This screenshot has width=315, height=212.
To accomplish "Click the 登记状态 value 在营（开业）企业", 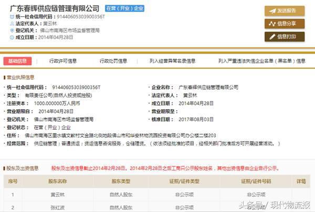I will 52,128.
